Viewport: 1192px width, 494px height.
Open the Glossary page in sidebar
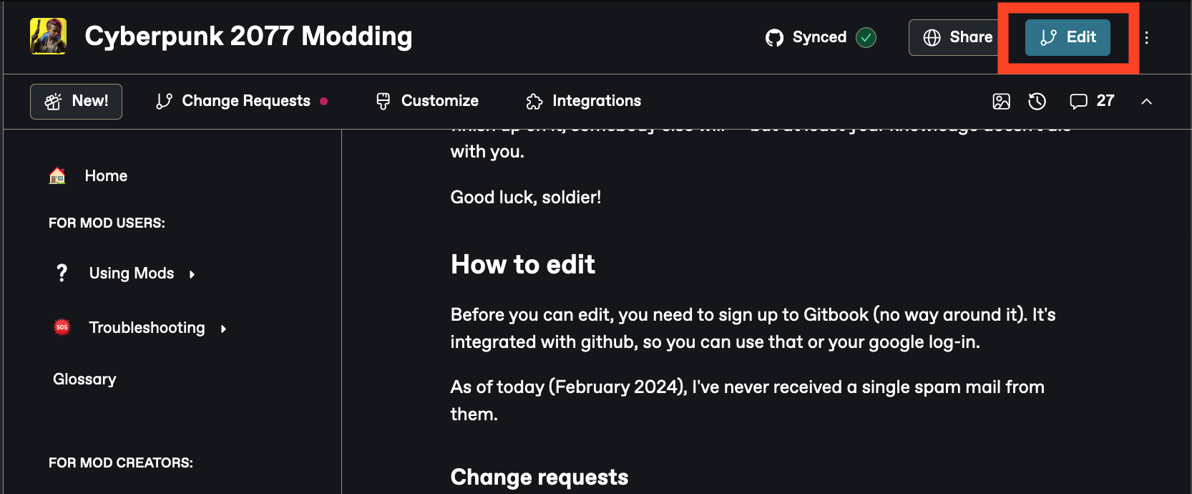[x=84, y=379]
